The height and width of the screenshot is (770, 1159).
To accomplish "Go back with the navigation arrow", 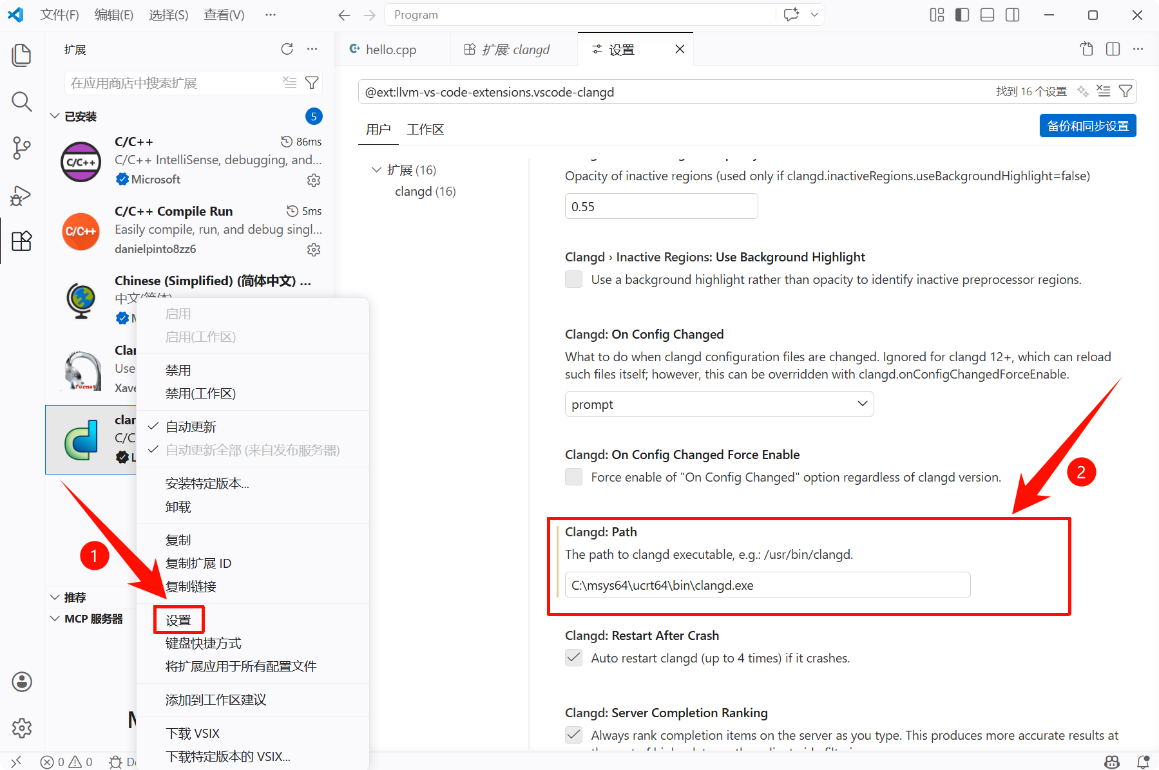I will 345,15.
